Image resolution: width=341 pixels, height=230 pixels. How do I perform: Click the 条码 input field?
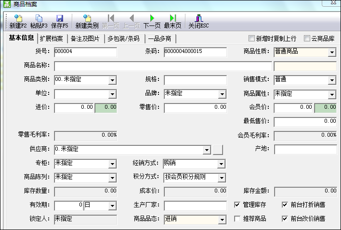pyautogui.click(x=195, y=52)
